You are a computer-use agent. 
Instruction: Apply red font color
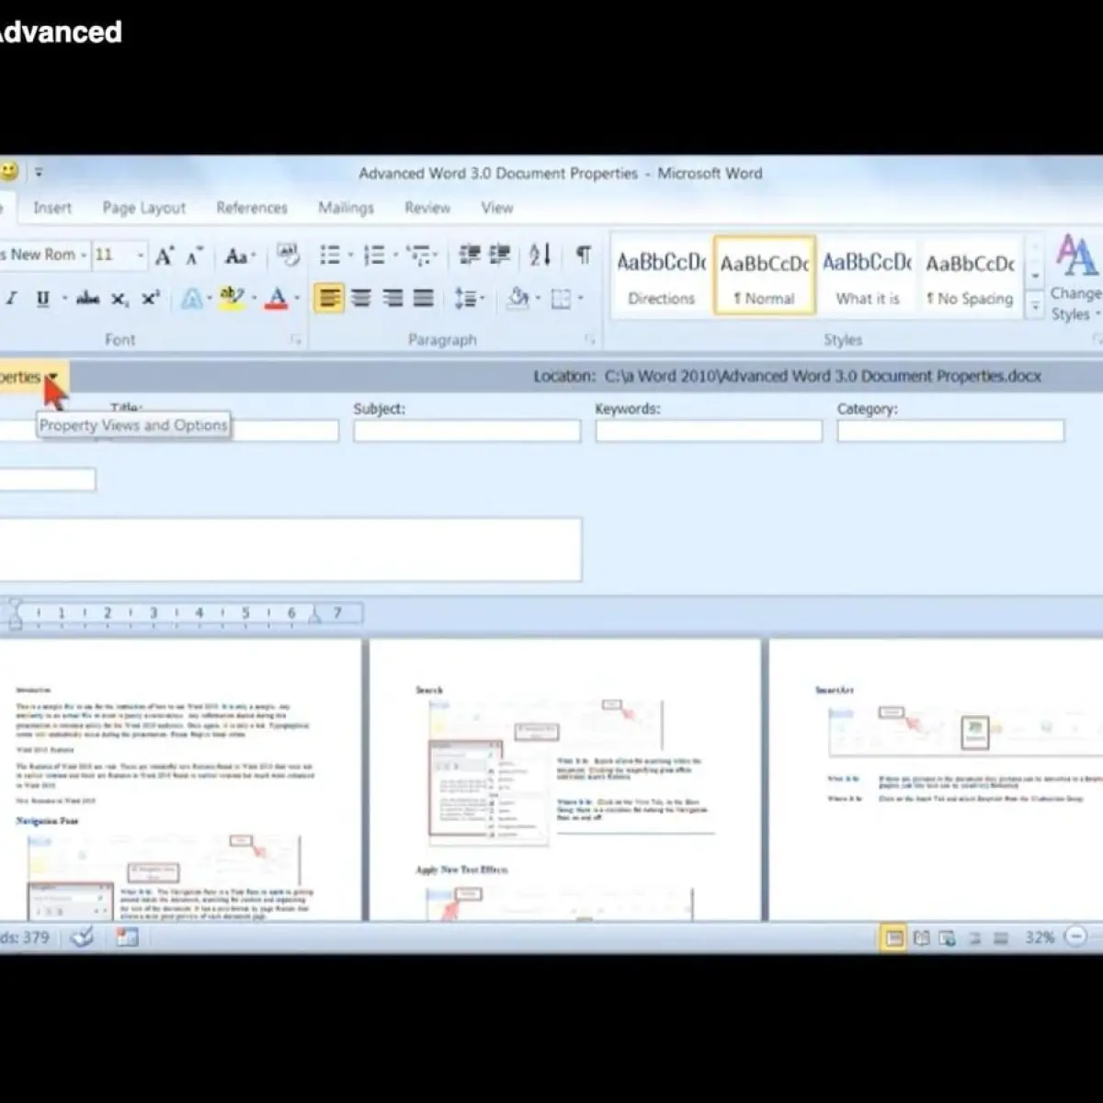276,299
